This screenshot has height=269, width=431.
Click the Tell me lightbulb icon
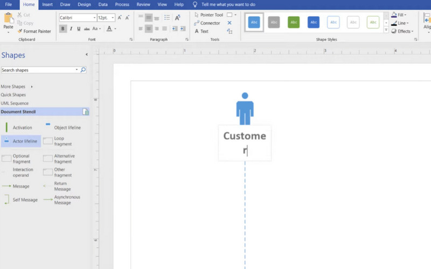(195, 4)
